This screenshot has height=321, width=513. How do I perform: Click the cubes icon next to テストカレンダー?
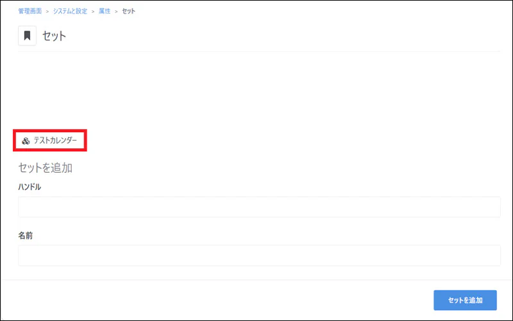26,141
